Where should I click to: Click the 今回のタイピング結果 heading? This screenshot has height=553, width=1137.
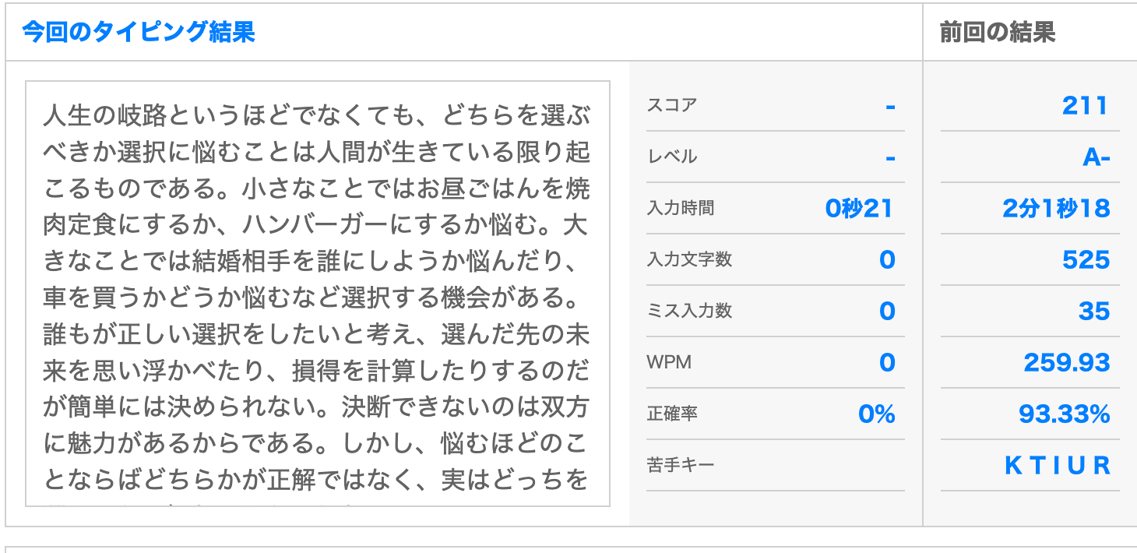(139, 32)
